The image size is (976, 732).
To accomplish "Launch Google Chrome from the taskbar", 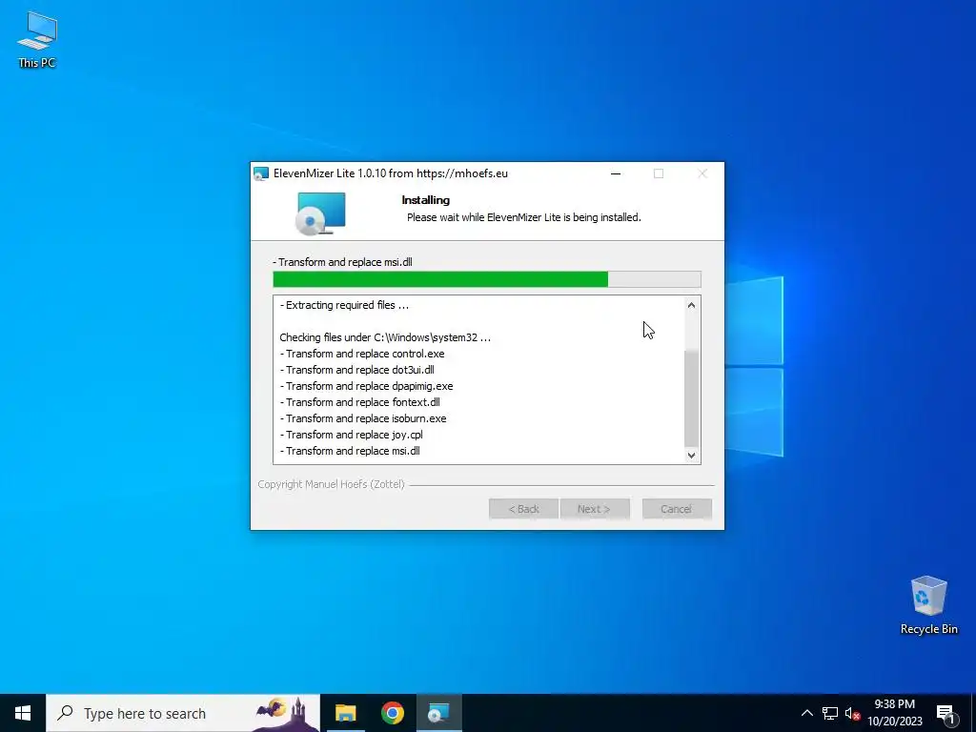I will point(392,713).
